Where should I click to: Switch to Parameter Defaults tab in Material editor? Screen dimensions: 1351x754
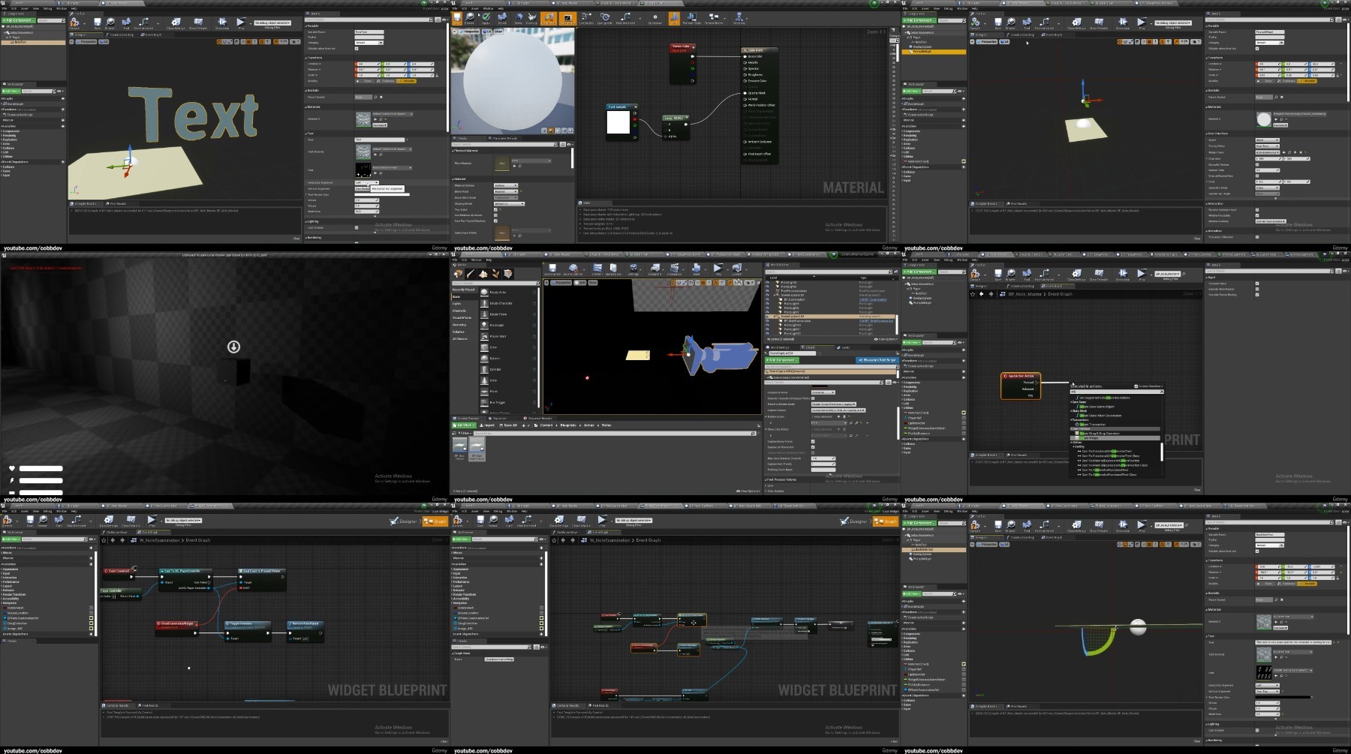click(x=504, y=138)
